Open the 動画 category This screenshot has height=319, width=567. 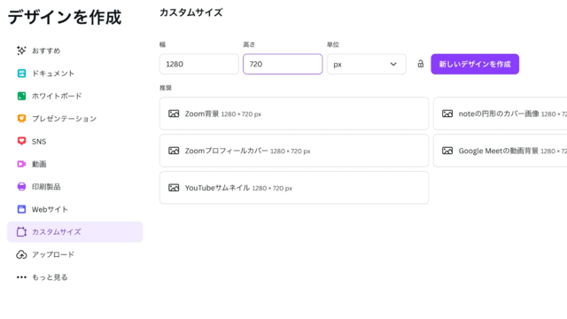[x=74, y=164]
